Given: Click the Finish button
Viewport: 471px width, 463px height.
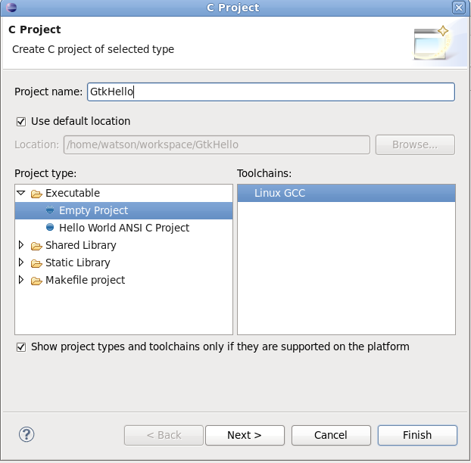Looking at the screenshot, I should click(x=417, y=435).
